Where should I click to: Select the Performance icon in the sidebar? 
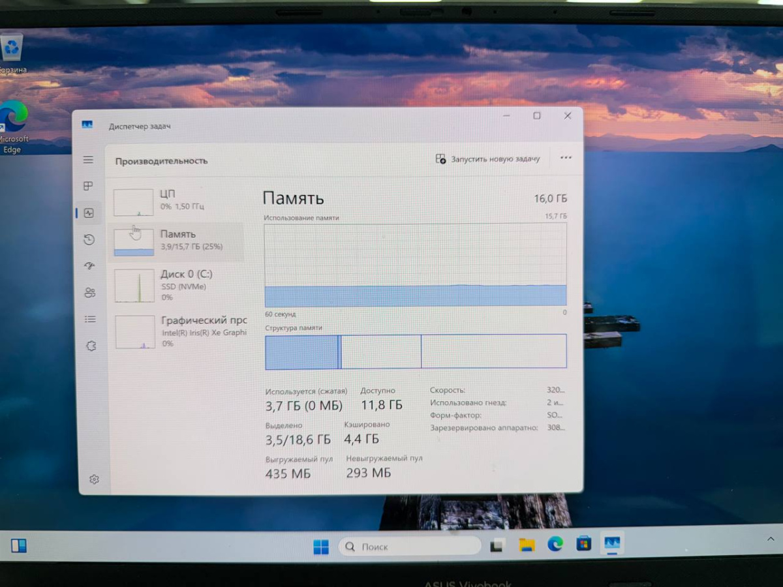pos(89,213)
